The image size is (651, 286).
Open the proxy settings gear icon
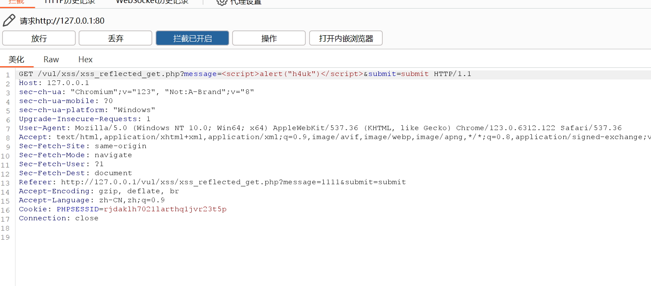(x=221, y=2)
